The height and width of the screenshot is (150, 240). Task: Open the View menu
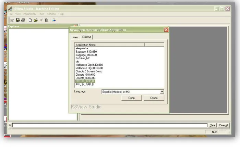(x=18, y=14)
